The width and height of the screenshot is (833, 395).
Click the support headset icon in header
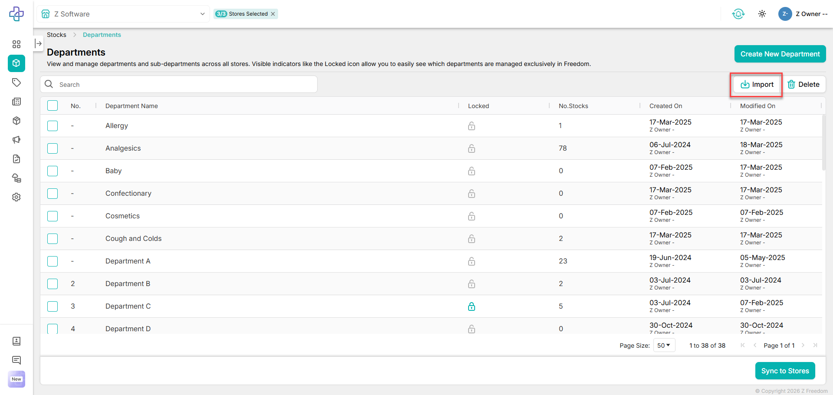[x=738, y=14]
